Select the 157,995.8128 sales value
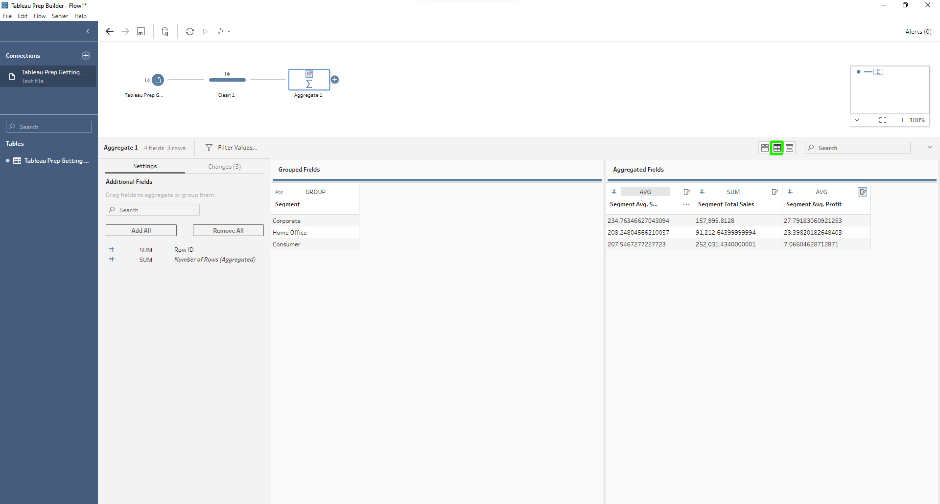This screenshot has width=940, height=504. 738,221
